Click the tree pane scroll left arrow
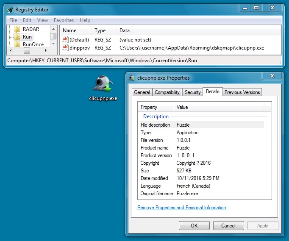This screenshot has height=241, width=289. pos(11,50)
